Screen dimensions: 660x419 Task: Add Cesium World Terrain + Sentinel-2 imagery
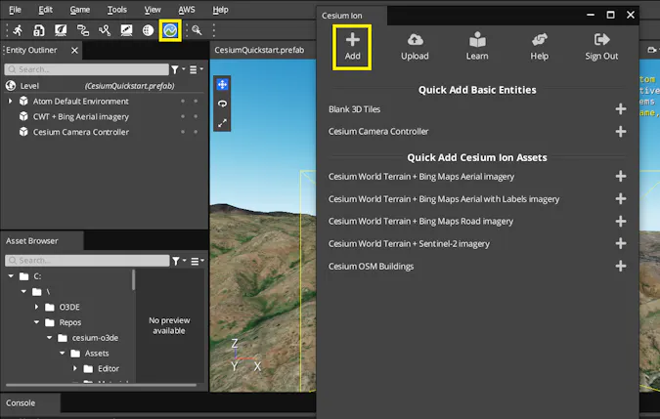pyautogui.click(x=621, y=243)
